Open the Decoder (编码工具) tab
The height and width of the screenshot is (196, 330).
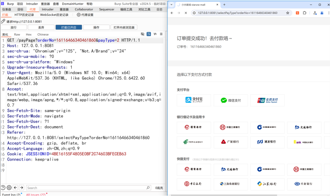pyautogui.click(x=126, y=9)
